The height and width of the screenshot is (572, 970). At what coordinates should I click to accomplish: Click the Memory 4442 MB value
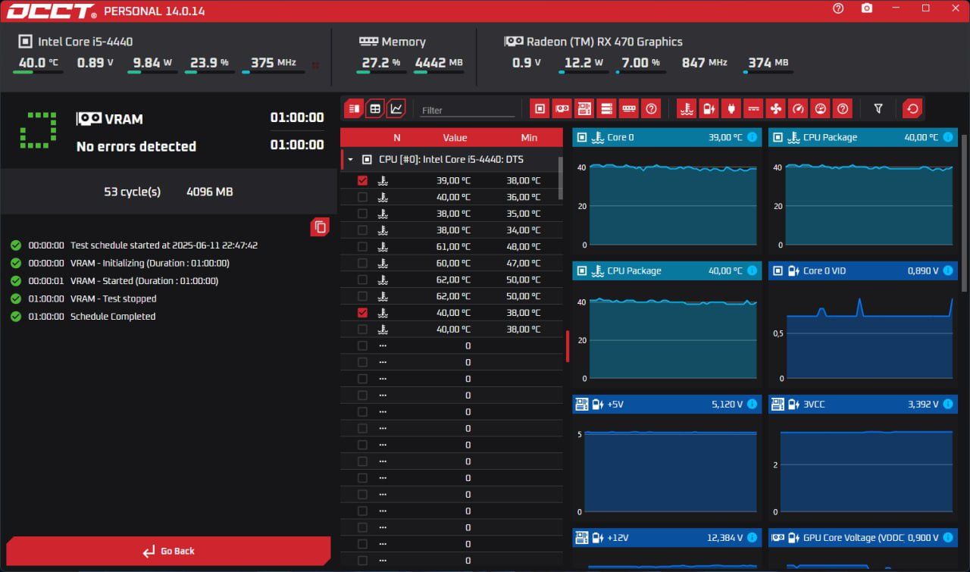point(439,63)
